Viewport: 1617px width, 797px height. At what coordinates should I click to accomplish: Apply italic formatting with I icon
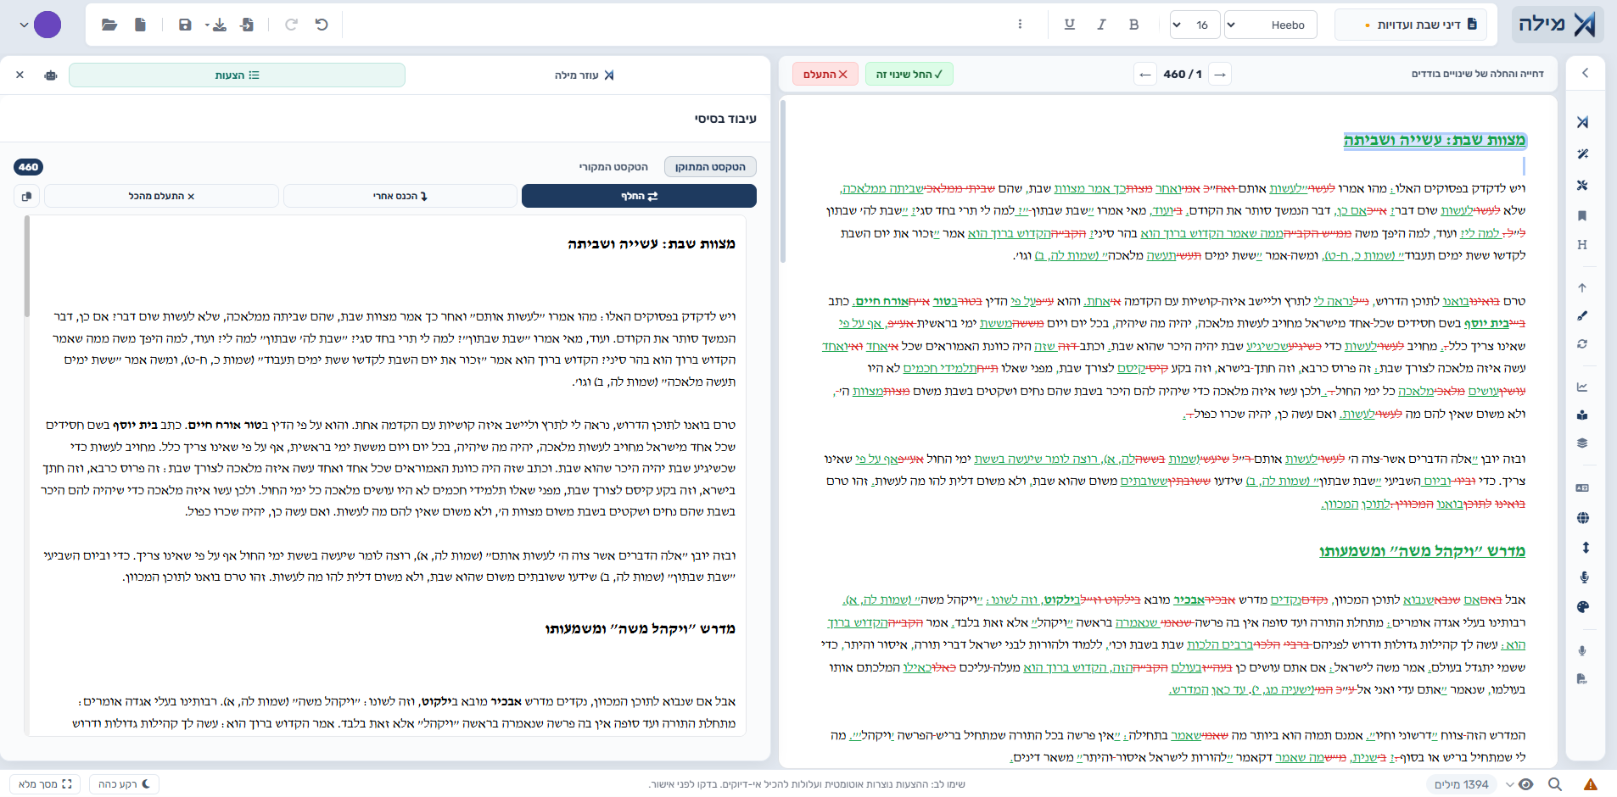click(1101, 25)
